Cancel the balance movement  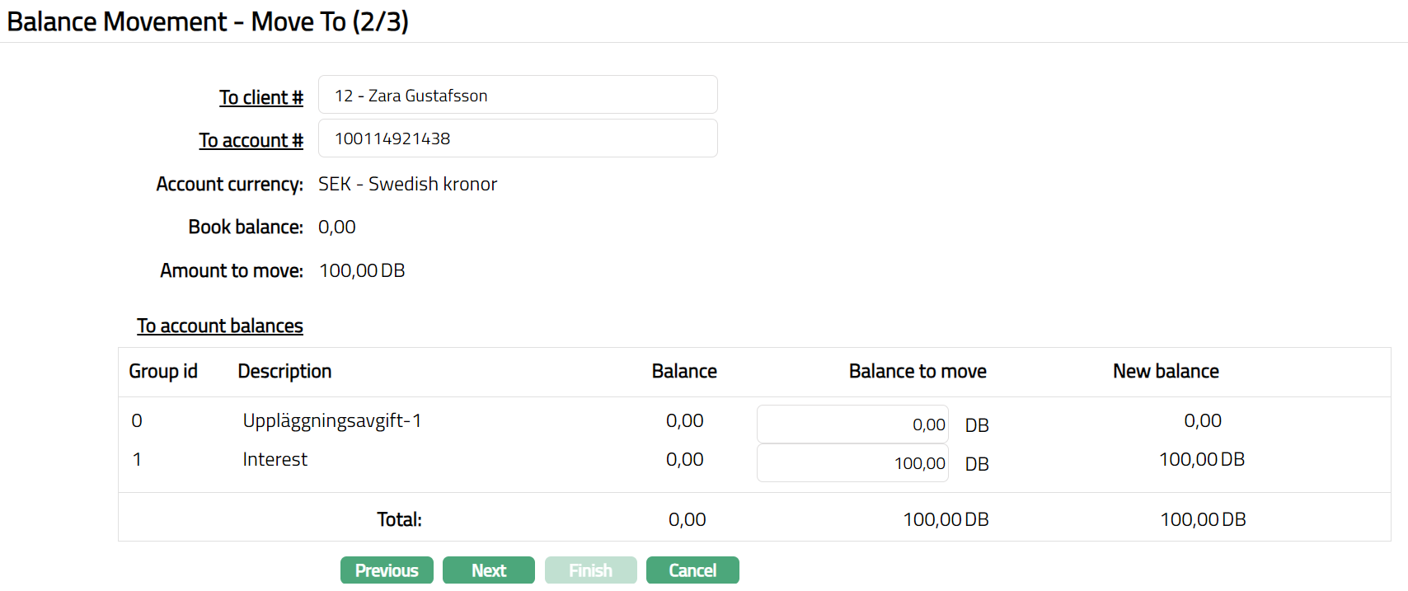(692, 570)
